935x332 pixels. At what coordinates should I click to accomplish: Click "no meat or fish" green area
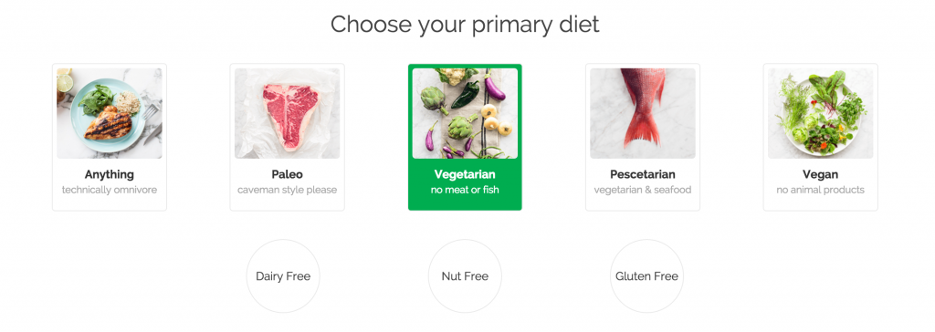point(465,190)
